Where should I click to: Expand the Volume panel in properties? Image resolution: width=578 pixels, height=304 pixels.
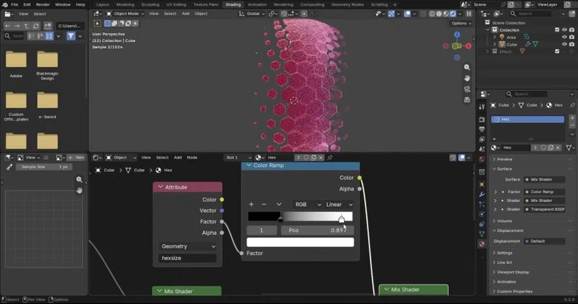(x=504, y=221)
